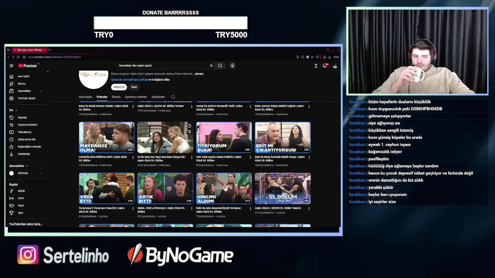Start voice search with the microphone icon

point(232,66)
